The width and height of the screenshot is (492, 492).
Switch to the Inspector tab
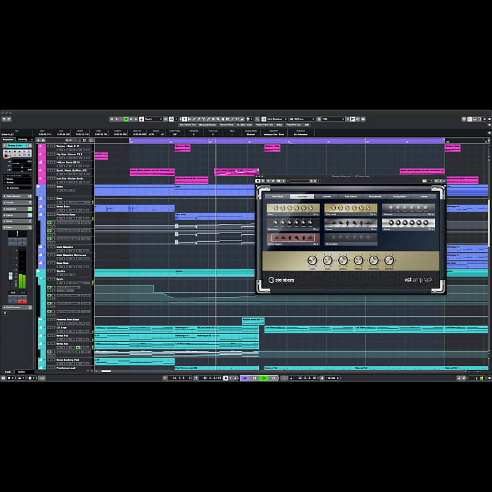pyautogui.click(x=8, y=140)
